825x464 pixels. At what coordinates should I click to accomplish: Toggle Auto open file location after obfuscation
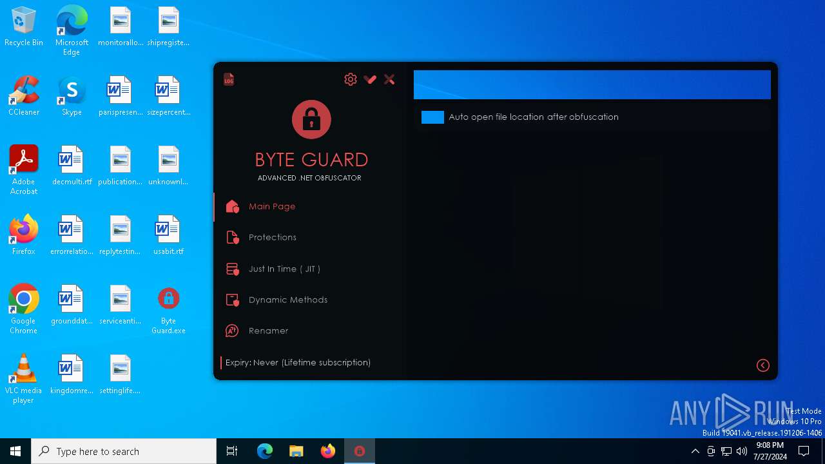pos(432,117)
